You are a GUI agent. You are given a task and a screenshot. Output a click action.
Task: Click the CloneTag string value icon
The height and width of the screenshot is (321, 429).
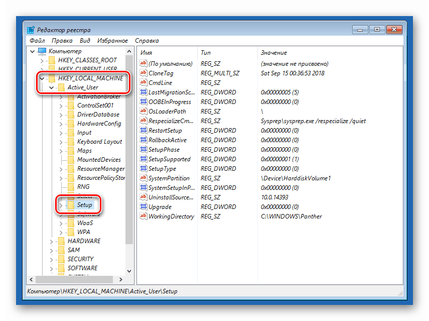pyautogui.click(x=144, y=73)
